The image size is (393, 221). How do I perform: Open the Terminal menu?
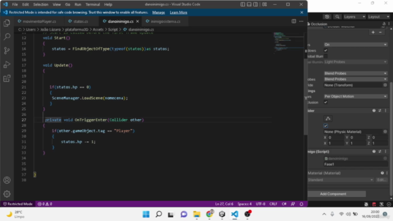pos(93,4)
